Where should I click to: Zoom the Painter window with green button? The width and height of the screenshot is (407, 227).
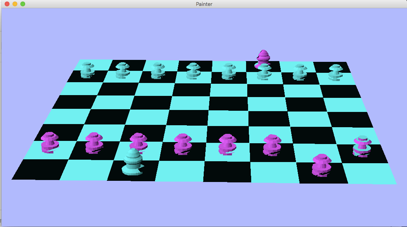pos(23,4)
